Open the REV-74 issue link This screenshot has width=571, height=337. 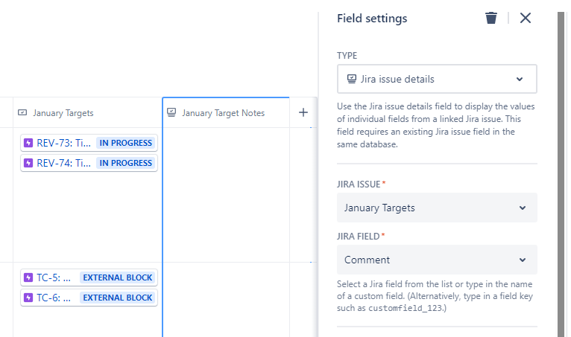tap(63, 163)
